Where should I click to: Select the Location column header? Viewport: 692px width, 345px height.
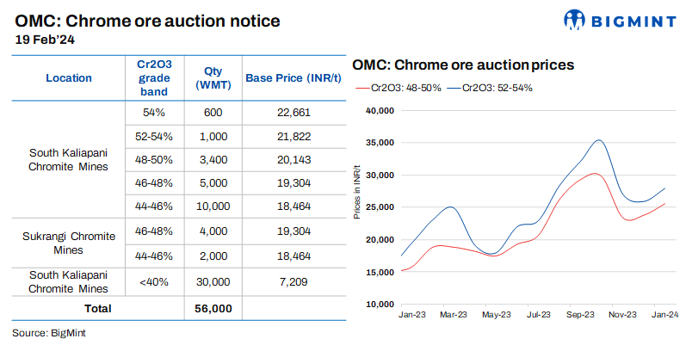[69, 77]
